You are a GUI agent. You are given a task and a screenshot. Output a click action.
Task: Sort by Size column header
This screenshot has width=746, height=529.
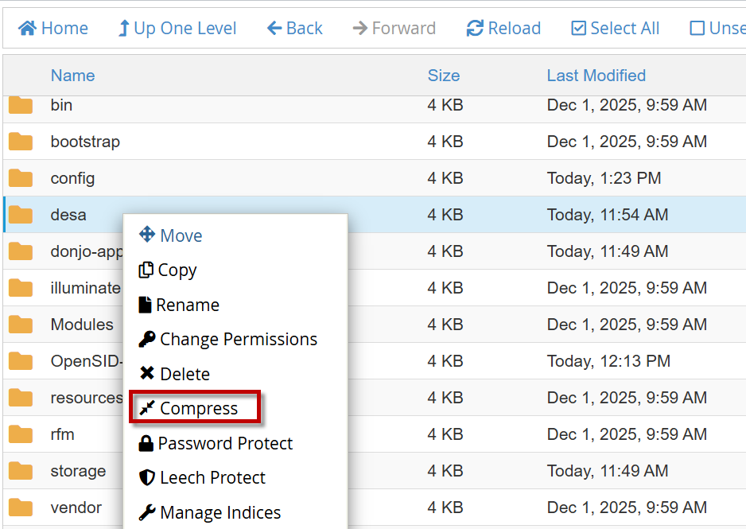[443, 76]
